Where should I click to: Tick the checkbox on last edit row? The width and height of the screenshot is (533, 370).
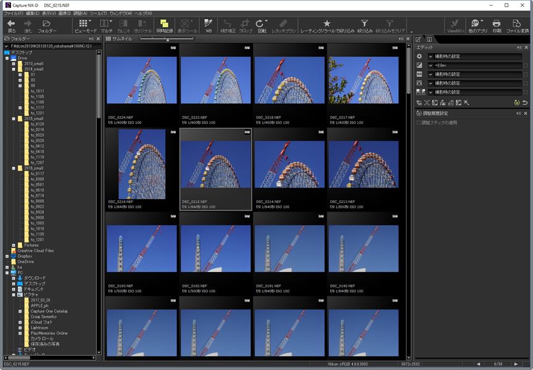pos(526,92)
